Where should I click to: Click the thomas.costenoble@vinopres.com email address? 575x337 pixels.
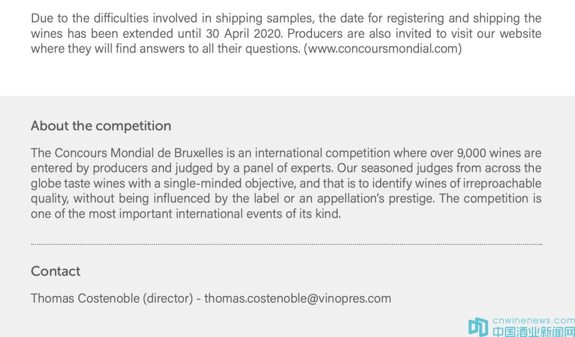298,298
